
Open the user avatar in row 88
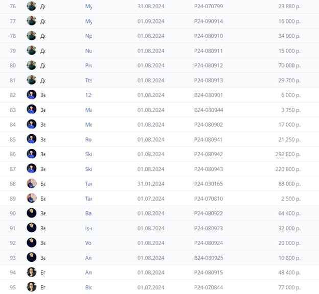point(32,184)
